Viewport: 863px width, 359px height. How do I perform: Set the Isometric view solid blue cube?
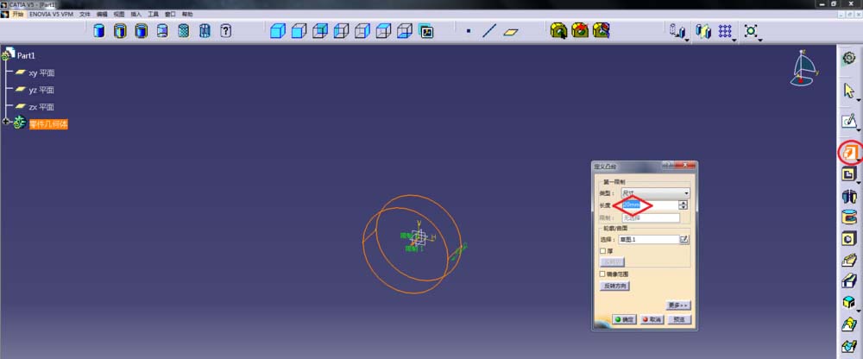click(x=278, y=31)
